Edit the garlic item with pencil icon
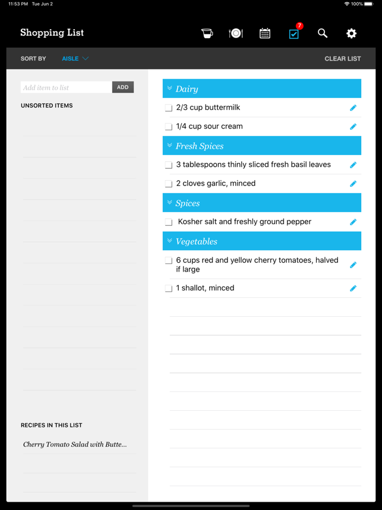 353,184
